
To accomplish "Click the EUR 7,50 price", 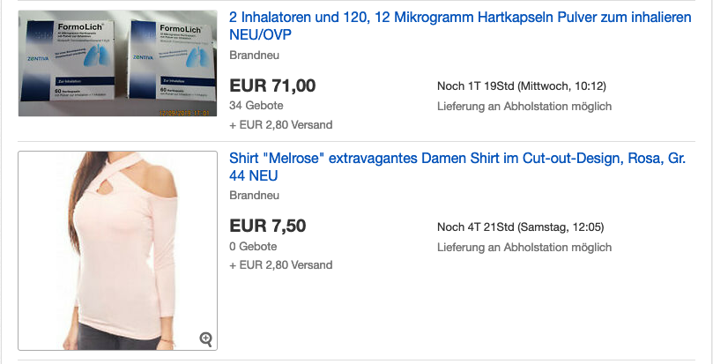I will (x=268, y=226).
